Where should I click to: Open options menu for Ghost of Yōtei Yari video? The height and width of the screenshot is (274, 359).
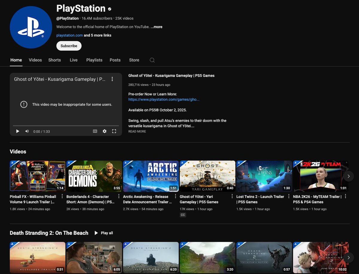pos(232,196)
